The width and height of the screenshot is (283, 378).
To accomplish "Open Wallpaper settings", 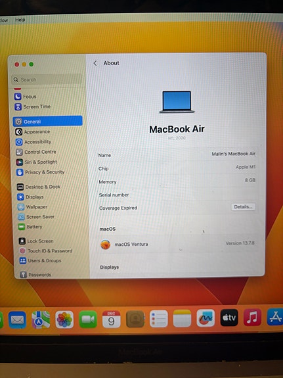I will [x=32, y=207].
